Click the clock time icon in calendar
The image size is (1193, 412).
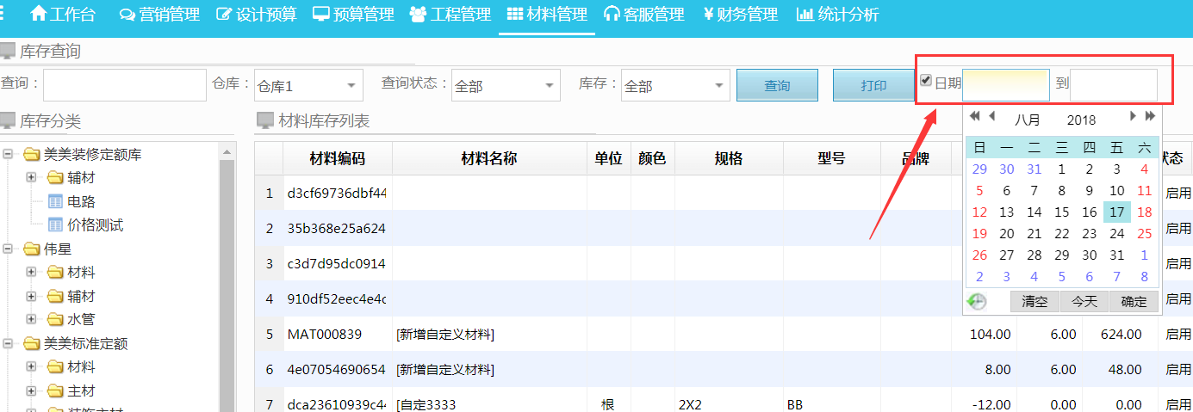(x=977, y=302)
